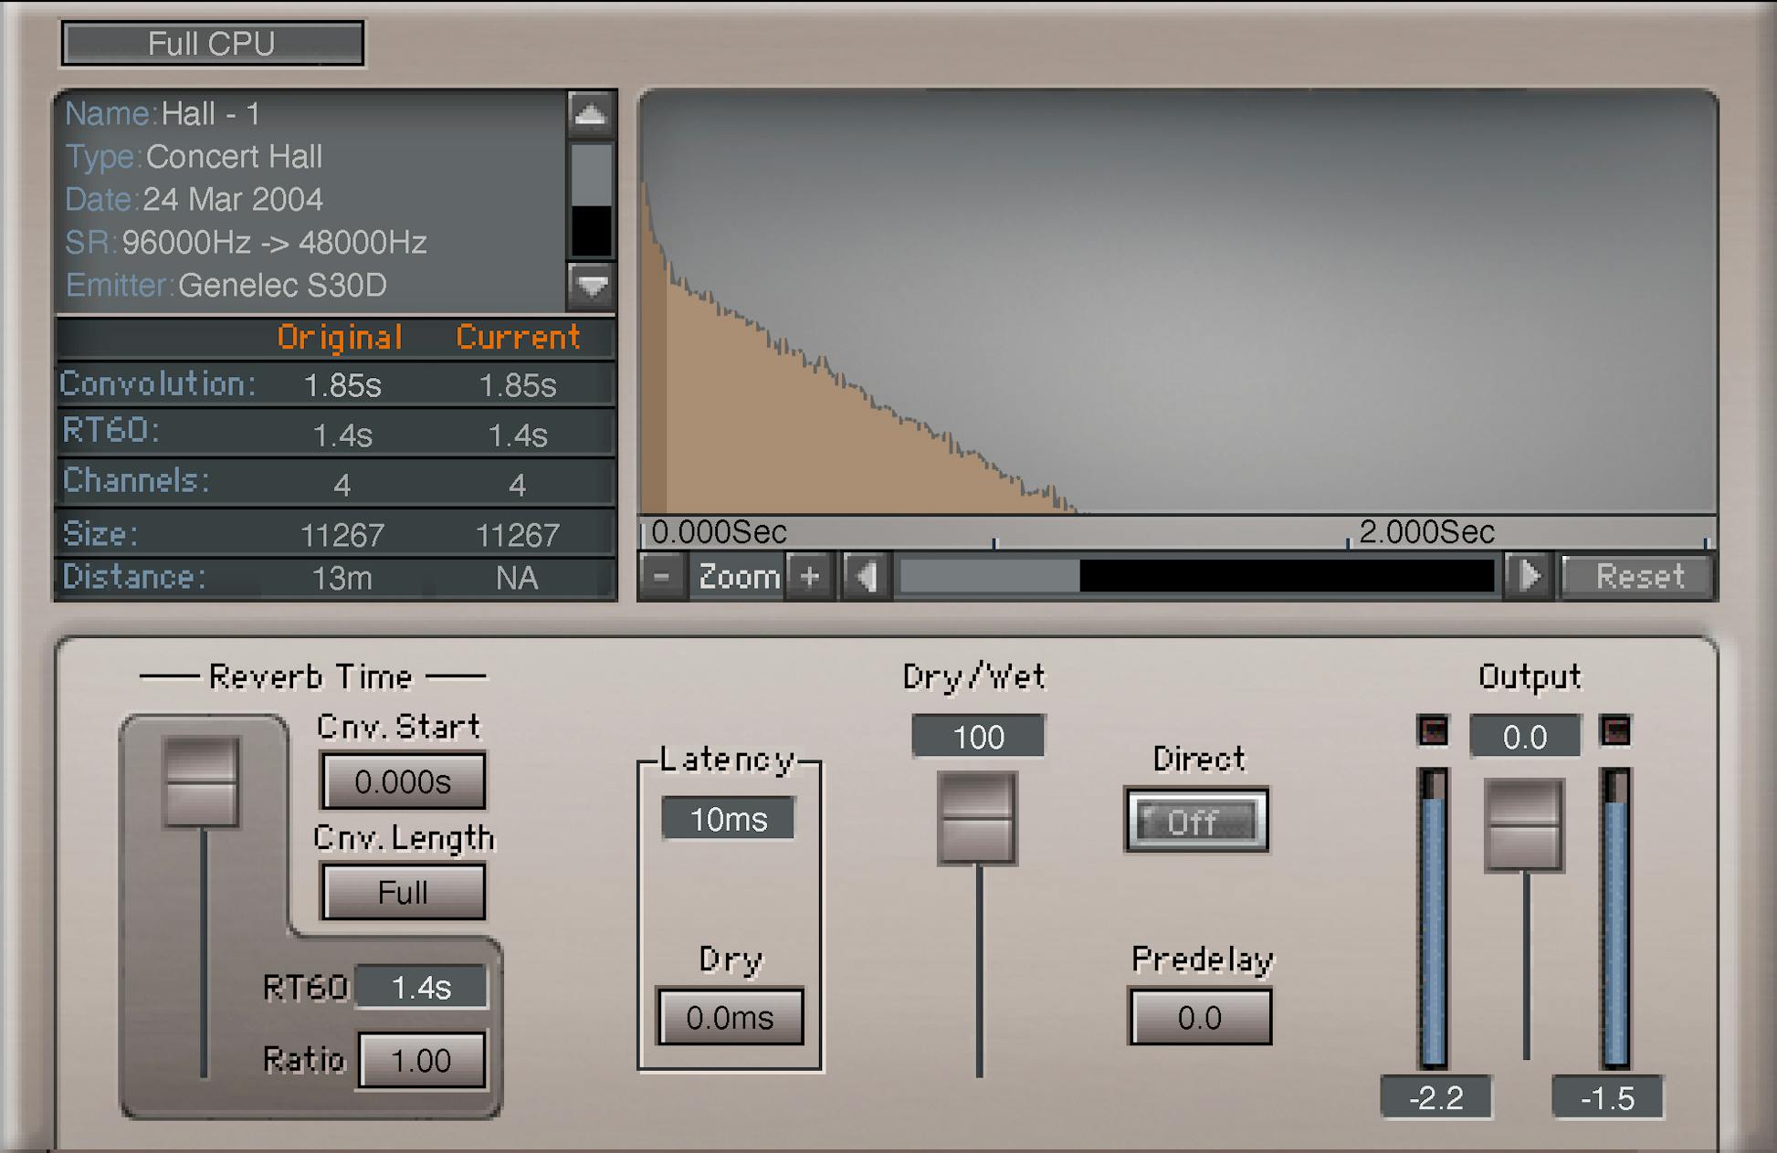Select the Original column header

point(340,337)
